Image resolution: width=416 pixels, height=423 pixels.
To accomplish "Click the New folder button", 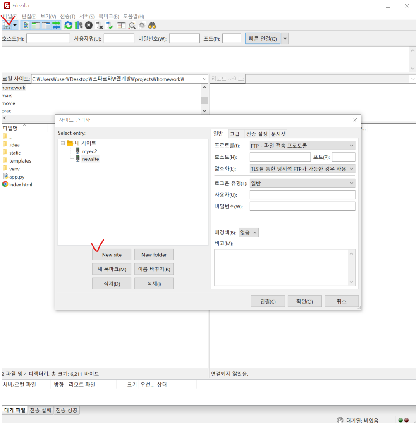I will 154,255.
